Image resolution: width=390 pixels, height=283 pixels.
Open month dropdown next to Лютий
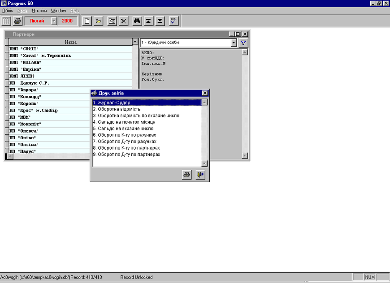click(54, 21)
